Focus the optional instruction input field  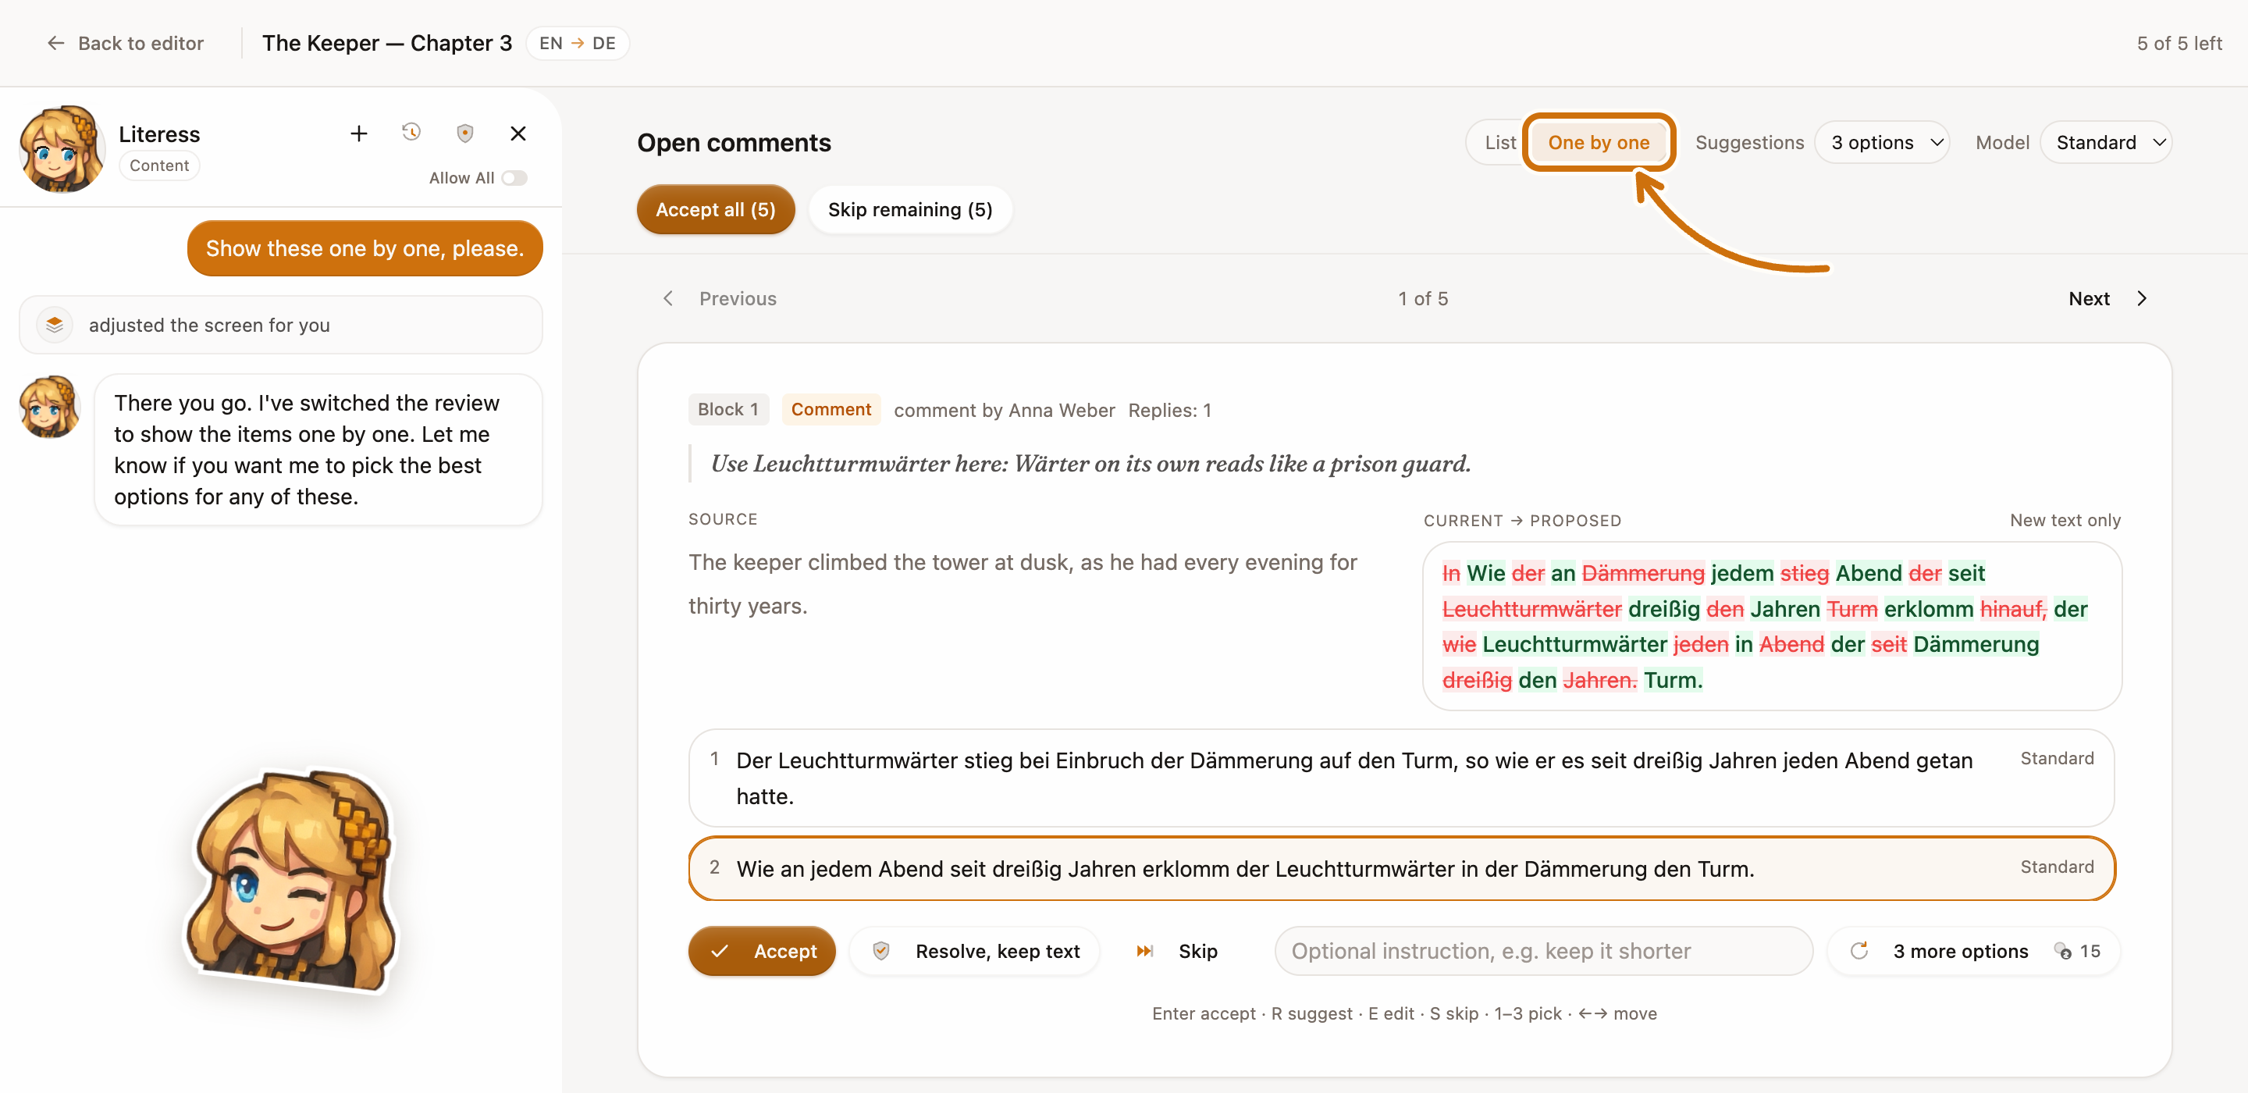1543,951
